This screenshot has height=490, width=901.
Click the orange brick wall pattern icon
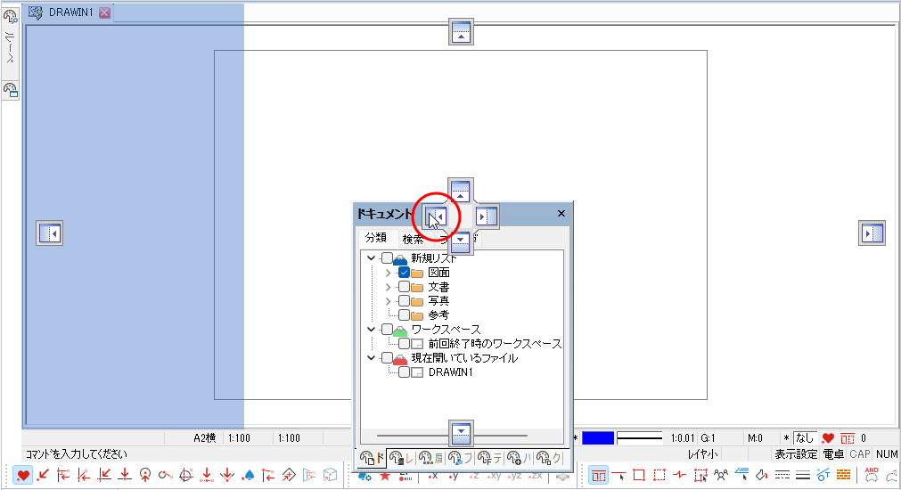point(844,476)
